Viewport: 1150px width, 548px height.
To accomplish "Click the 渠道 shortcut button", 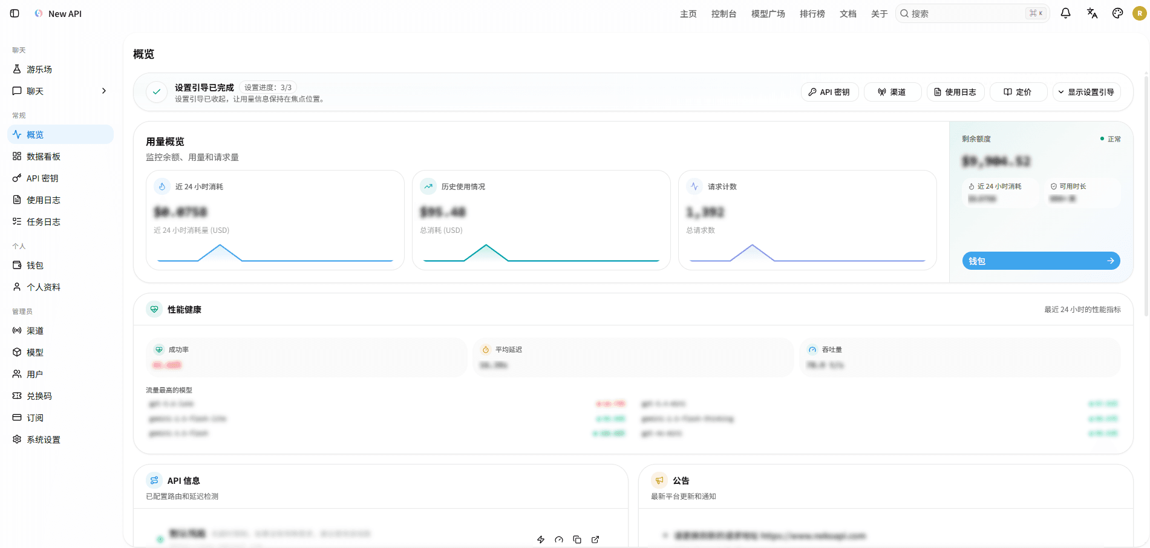I will point(892,92).
